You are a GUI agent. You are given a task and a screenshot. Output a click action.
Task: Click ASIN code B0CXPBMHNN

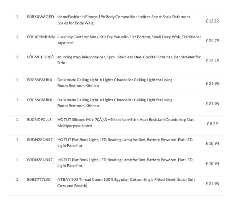tap(41, 37)
